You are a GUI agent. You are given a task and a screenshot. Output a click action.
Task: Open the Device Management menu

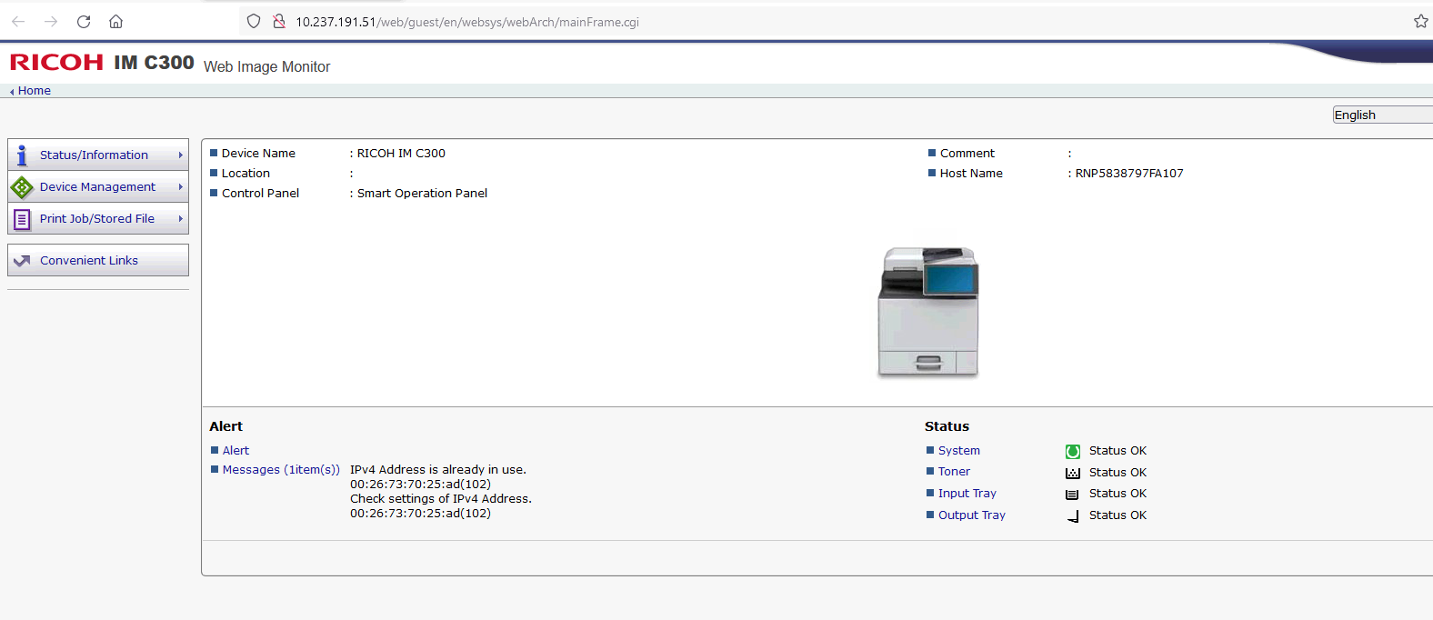click(x=98, y=187)
